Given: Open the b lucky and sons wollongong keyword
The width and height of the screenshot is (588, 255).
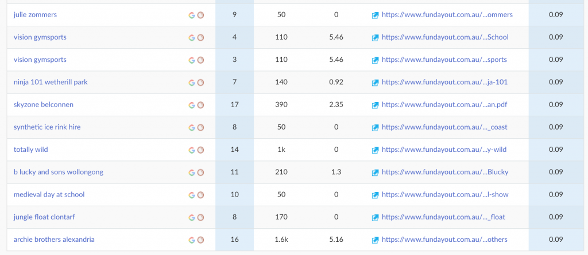Looking at the screenshot, I should tap(59, 172).
